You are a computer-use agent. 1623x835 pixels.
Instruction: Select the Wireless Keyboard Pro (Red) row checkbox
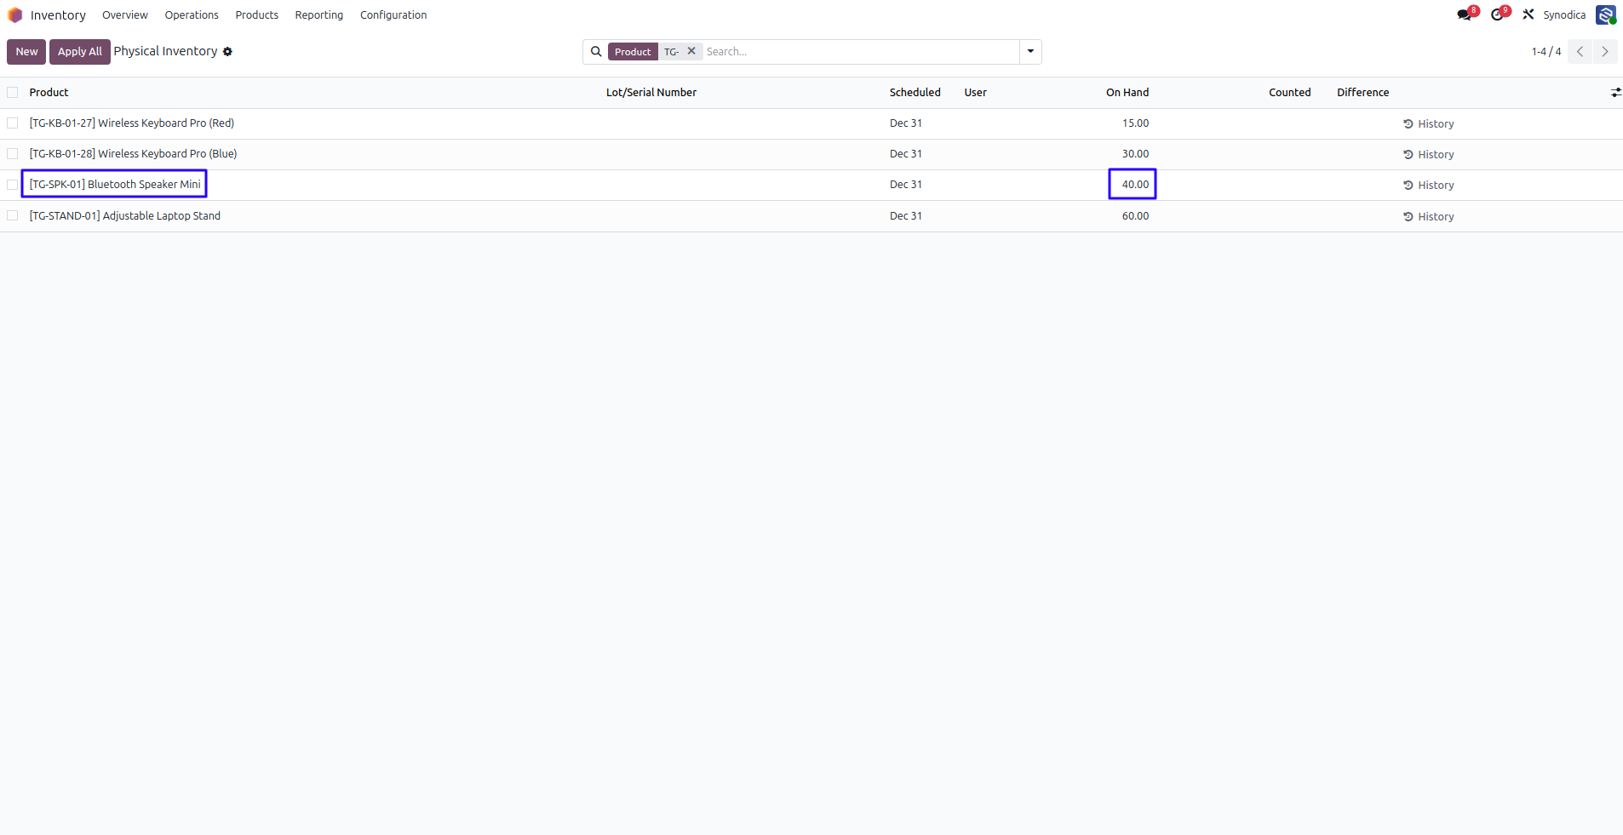pos(13,123)
